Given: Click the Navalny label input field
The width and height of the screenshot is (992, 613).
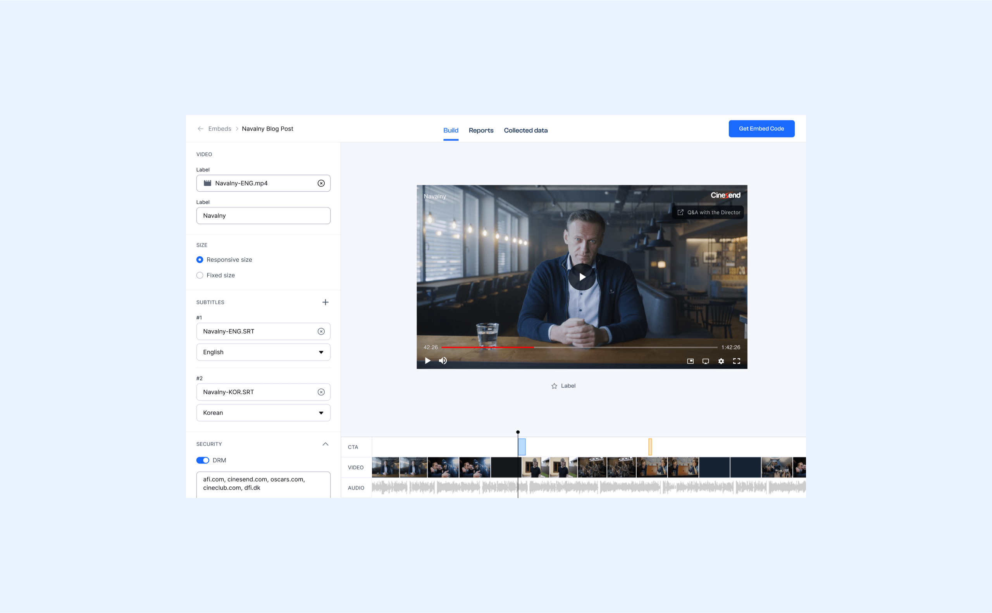Looking at the screenshot, I should [x=263, y=216].
